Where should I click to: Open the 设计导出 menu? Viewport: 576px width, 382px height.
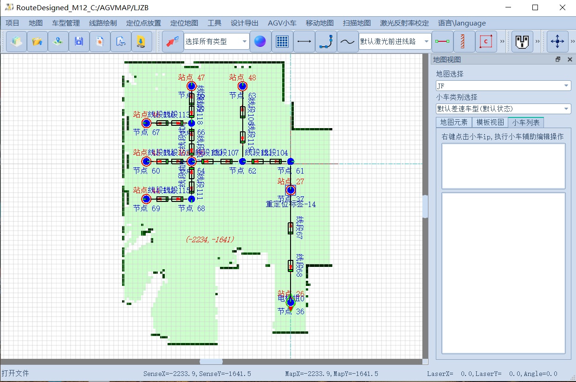point(245,23)
